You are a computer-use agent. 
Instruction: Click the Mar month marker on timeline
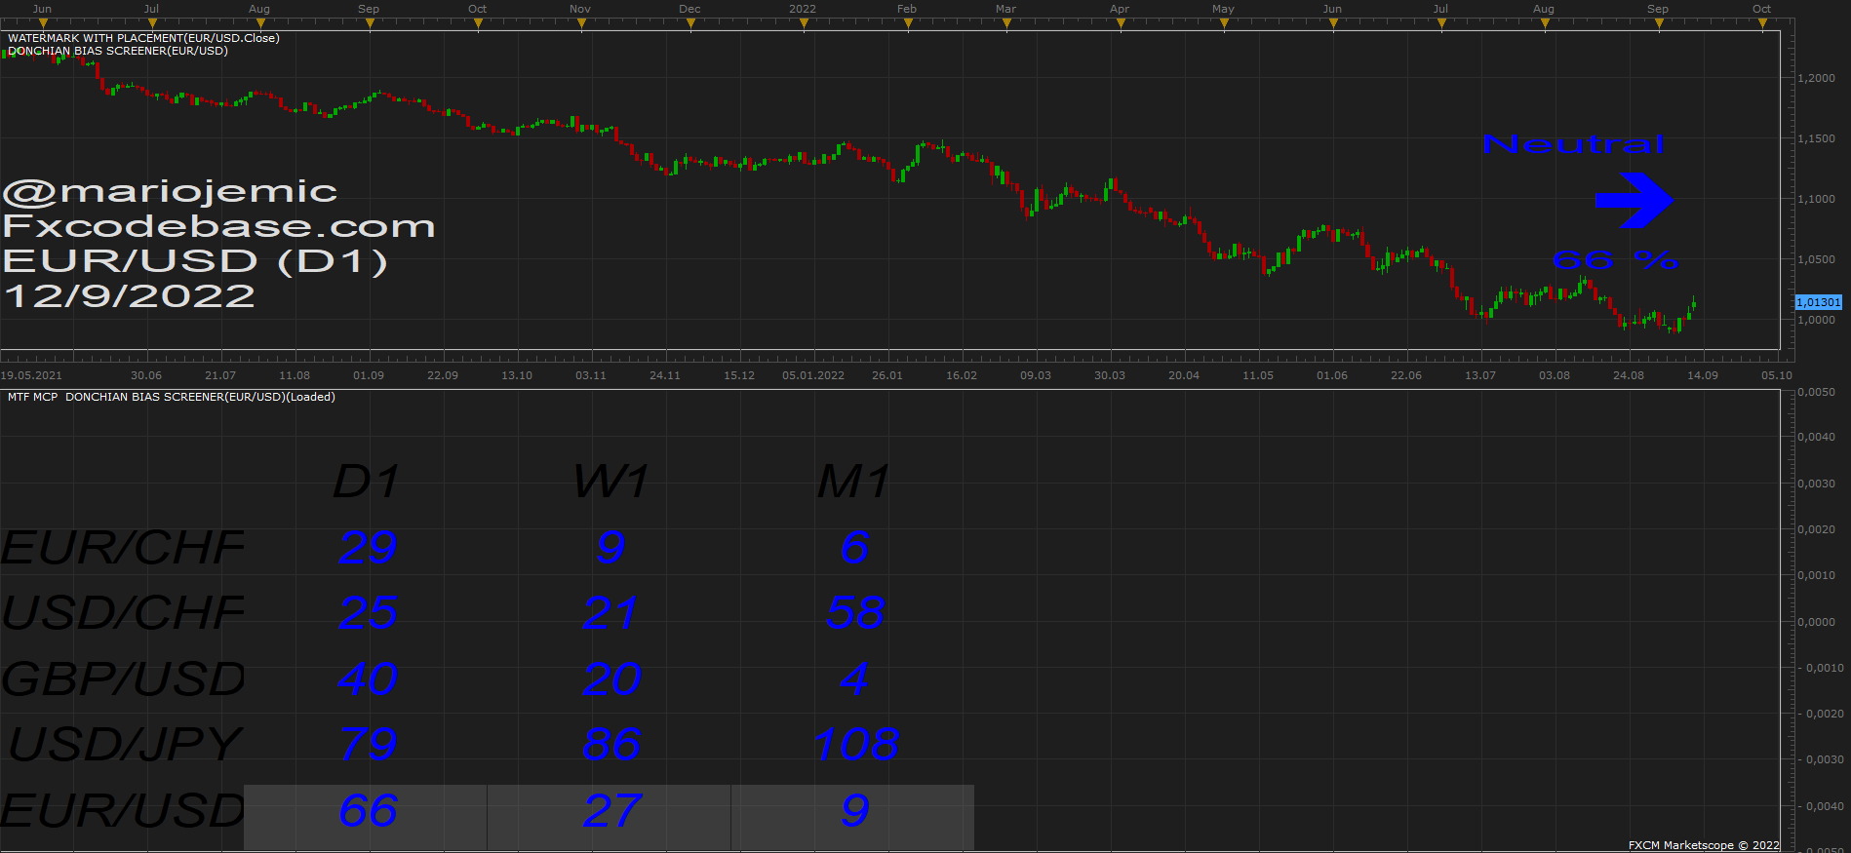click(1005, 9)
